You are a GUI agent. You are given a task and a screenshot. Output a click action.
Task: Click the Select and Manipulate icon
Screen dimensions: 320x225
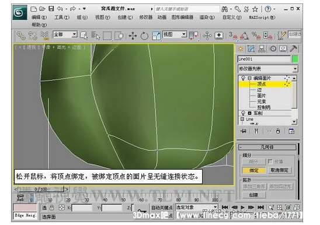[x=207, y=36]
